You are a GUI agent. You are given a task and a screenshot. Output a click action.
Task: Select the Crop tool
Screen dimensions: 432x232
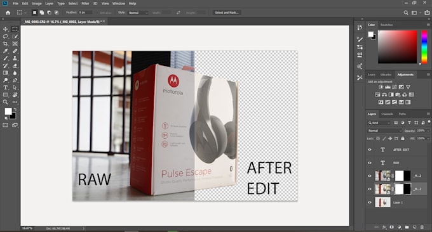[5, 44]
